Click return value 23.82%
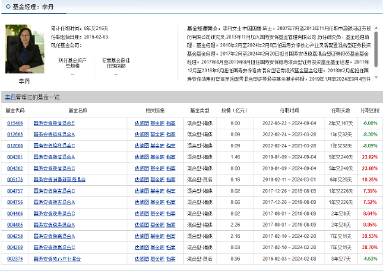The width and height of the screenshot is (383, 274). (x=370, y=157)
